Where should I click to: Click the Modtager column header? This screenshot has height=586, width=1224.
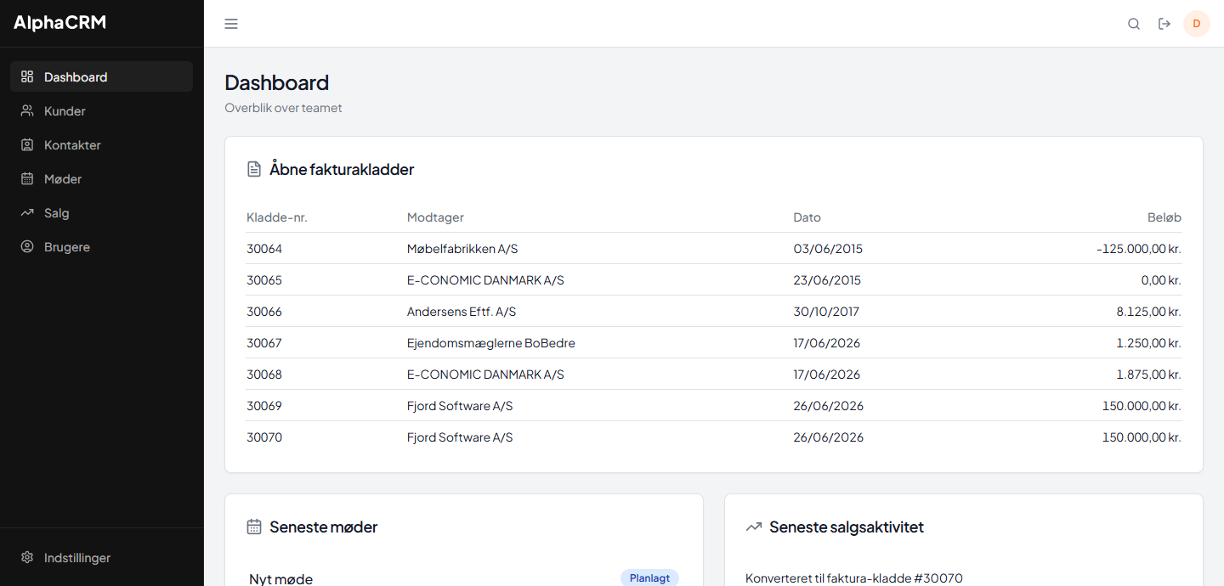[x=435, y=217]
